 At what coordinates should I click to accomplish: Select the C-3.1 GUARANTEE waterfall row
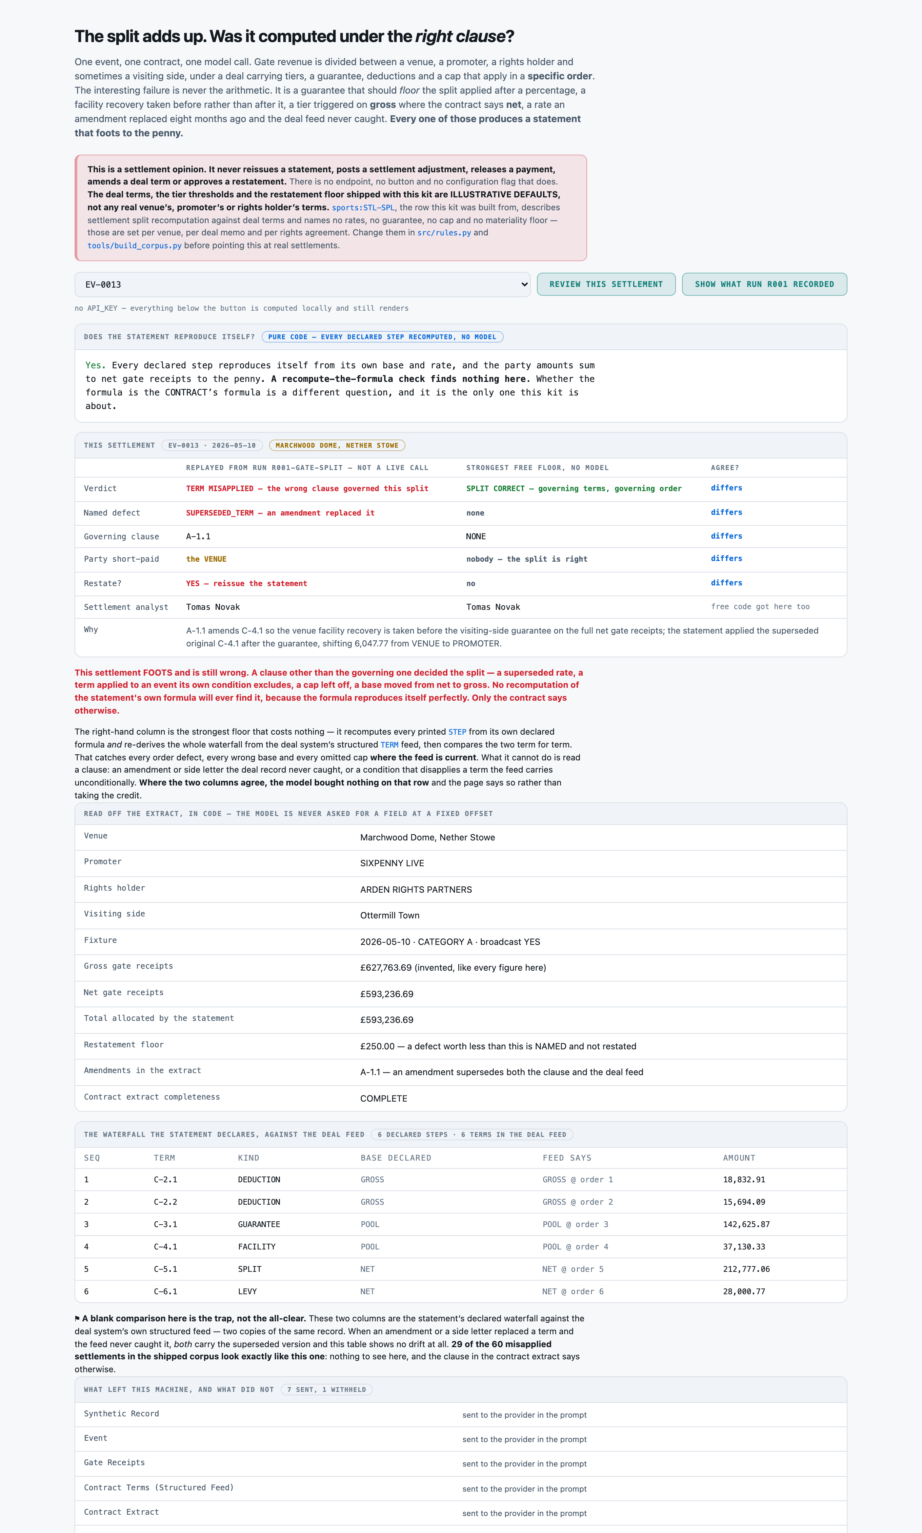[460, 1224]
